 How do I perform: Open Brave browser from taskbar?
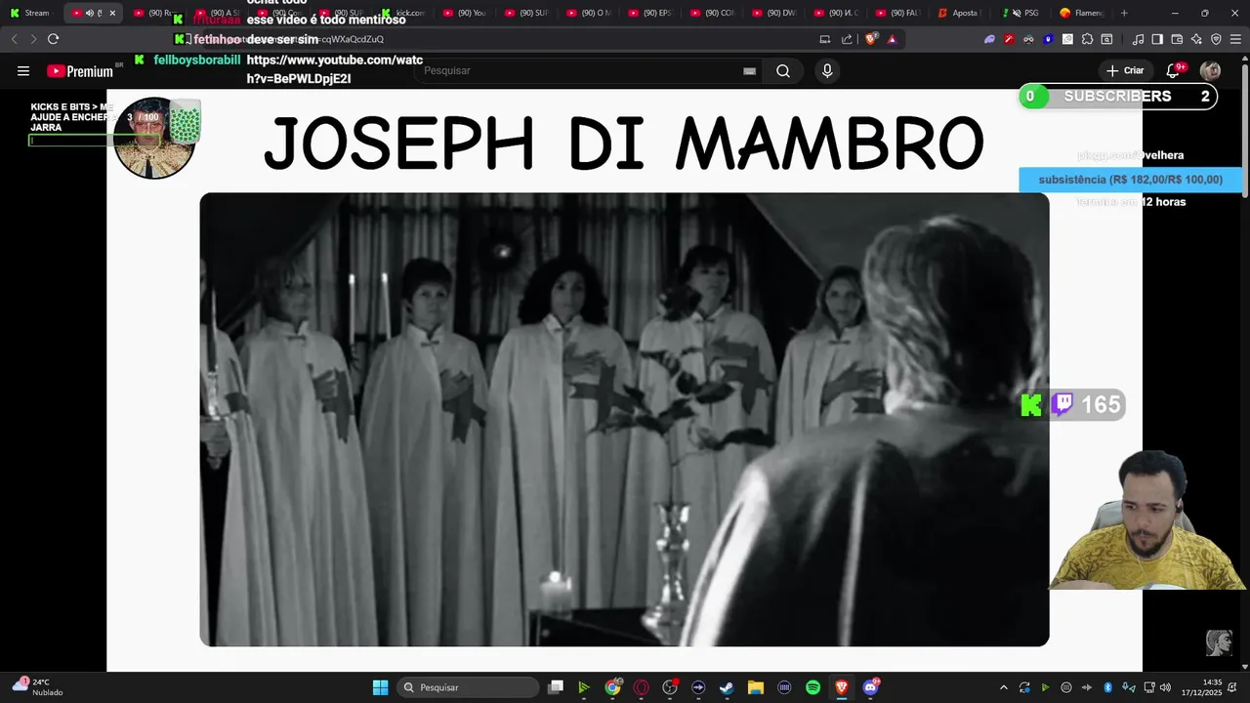pyautogui.click(x=841, y=687)
